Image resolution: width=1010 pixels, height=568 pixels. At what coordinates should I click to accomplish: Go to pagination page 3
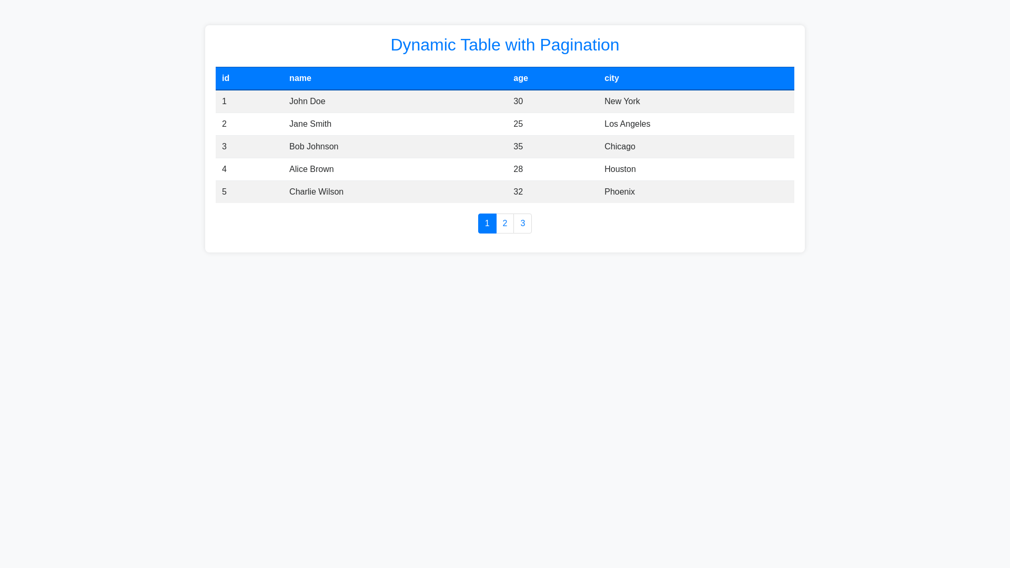(523, 224)
